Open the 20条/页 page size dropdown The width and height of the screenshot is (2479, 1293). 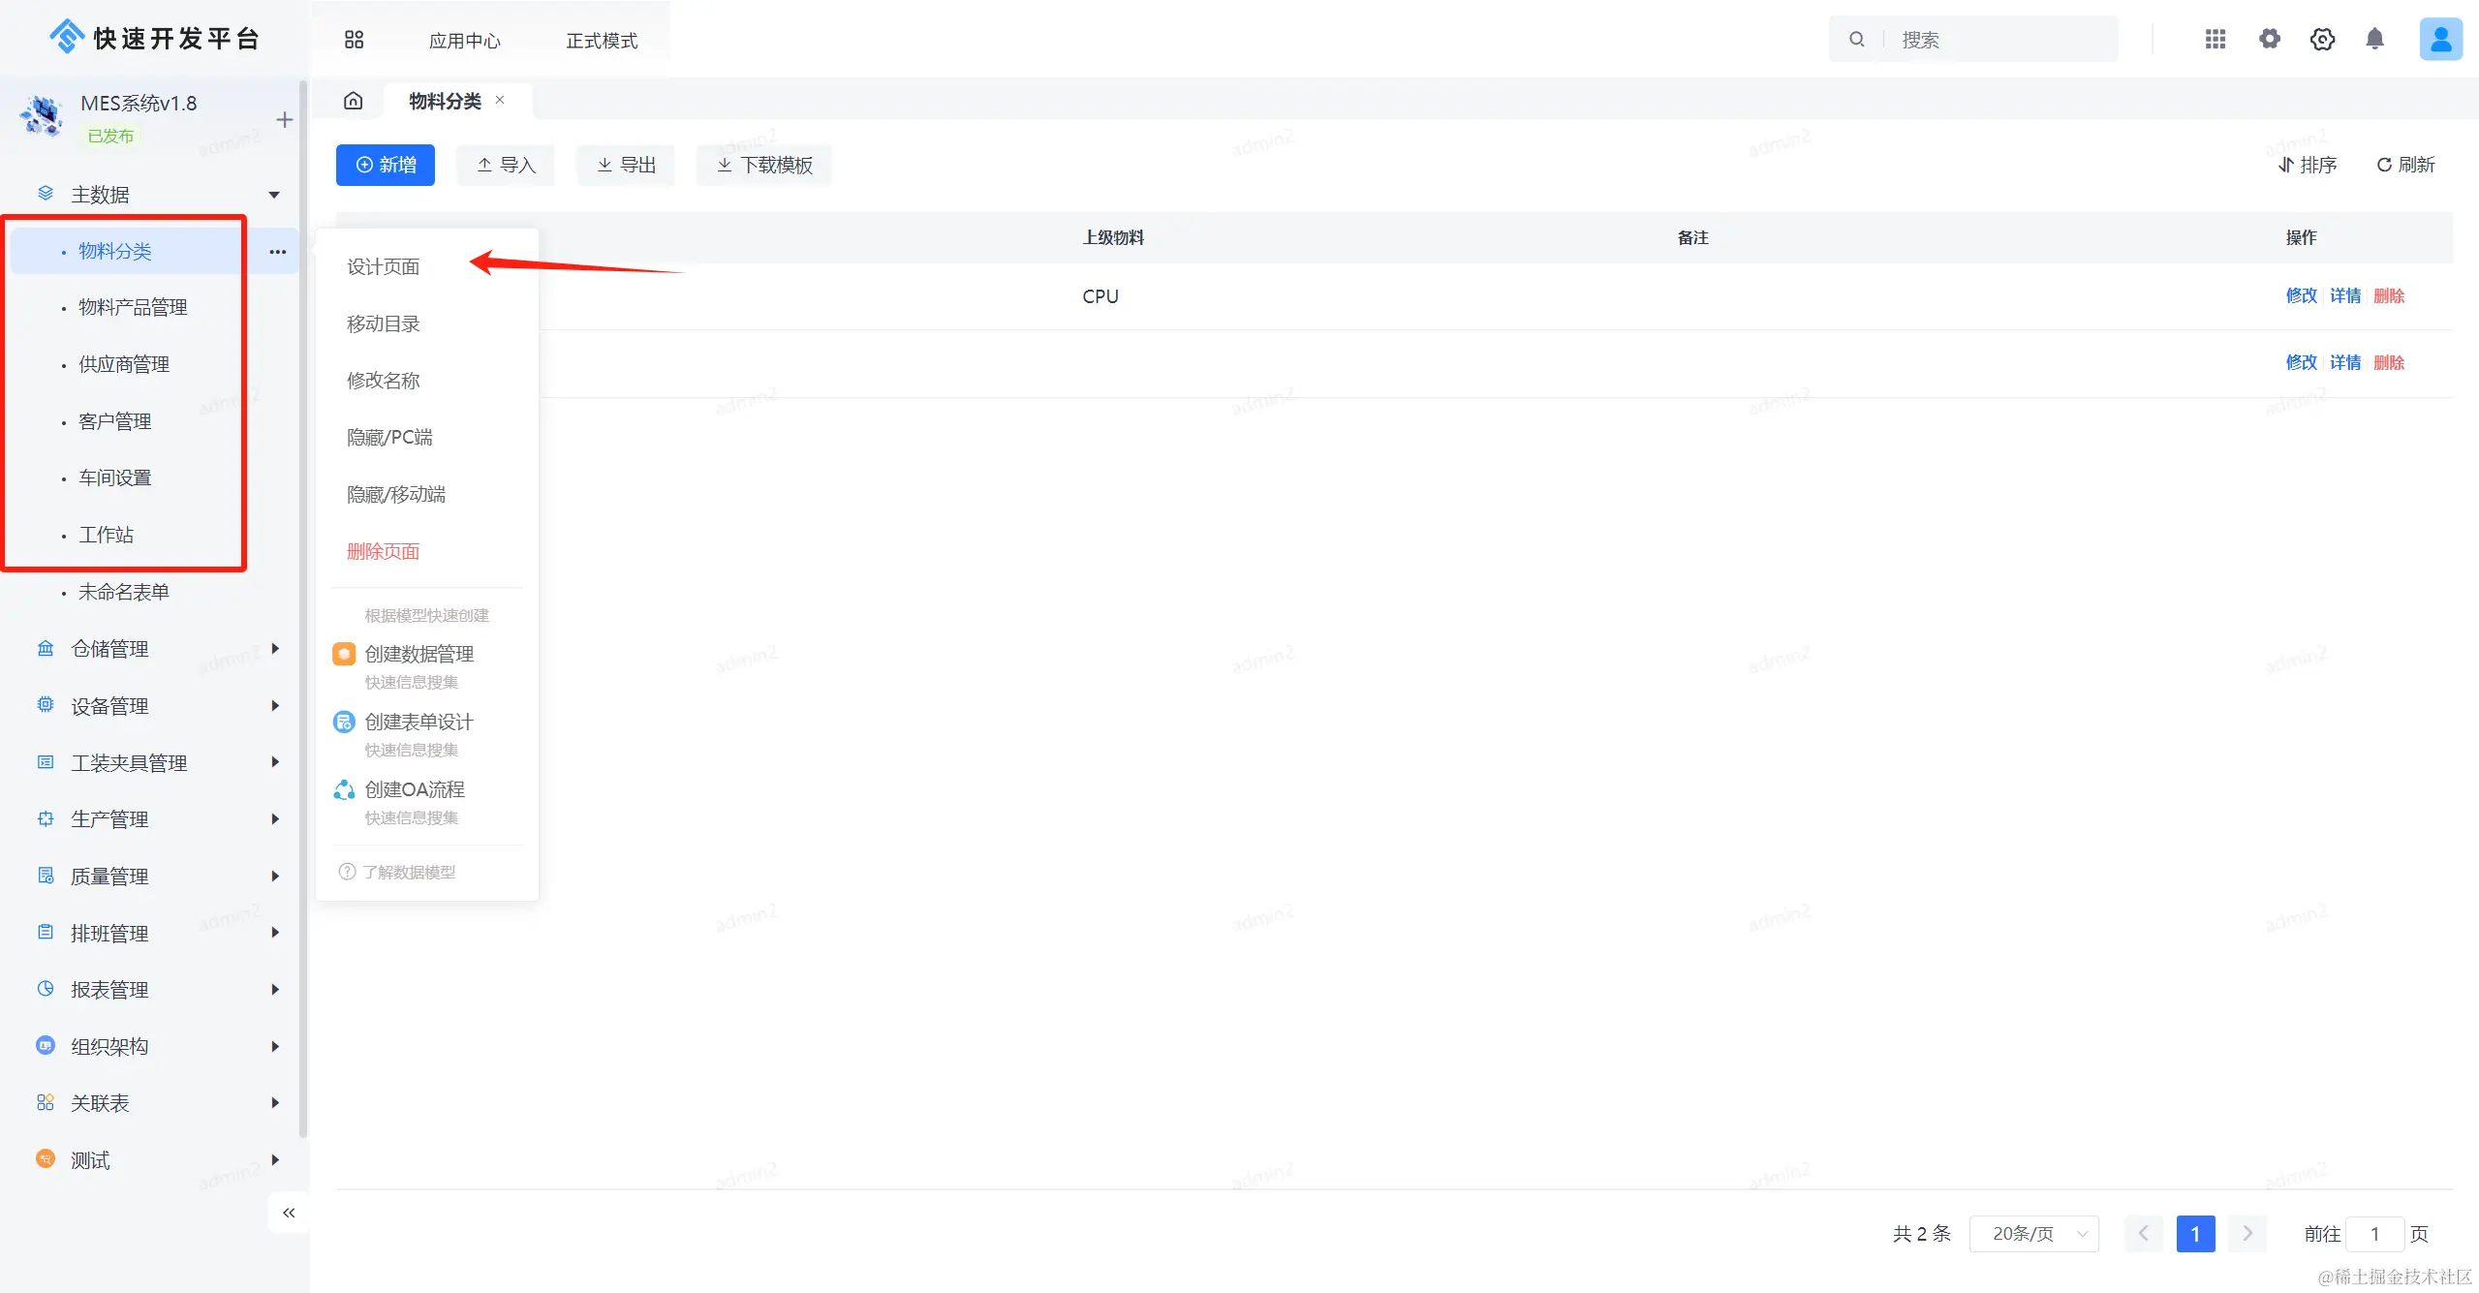[2033, 1234]
